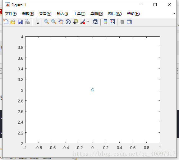
Task: Click the Hide Plot Tools icon
Action: pyautogui.click(x=122, y=22)
